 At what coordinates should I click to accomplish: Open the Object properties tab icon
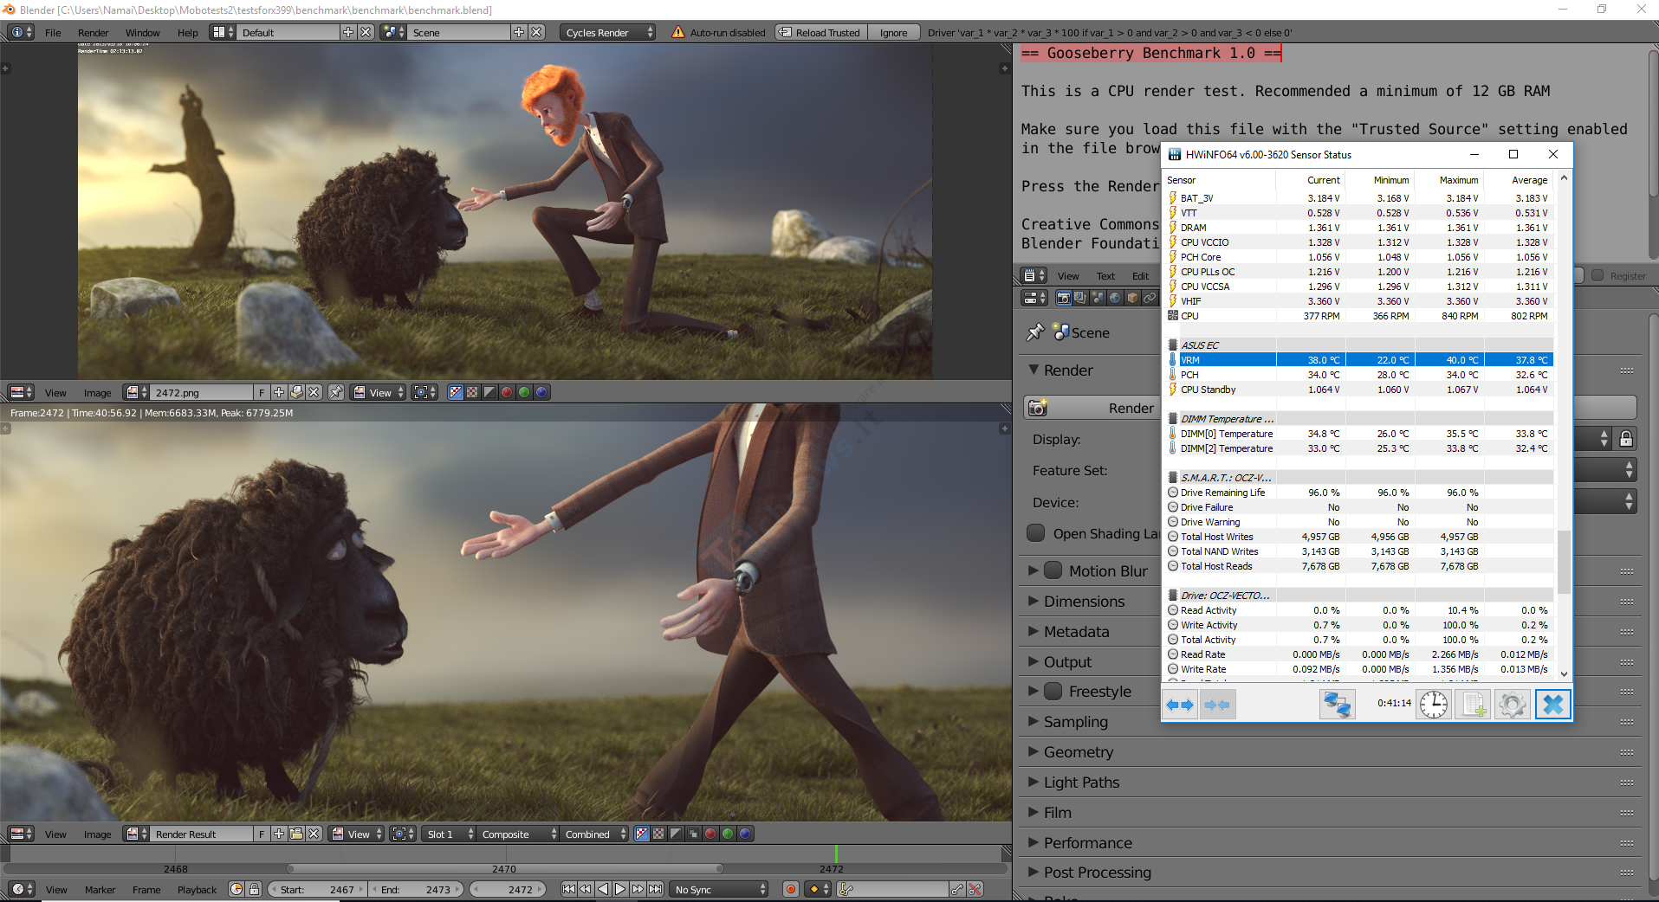pos(1132,298)
